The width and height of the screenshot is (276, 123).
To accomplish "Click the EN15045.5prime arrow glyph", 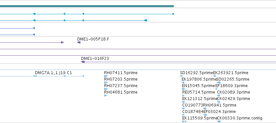I will [184, 89].
